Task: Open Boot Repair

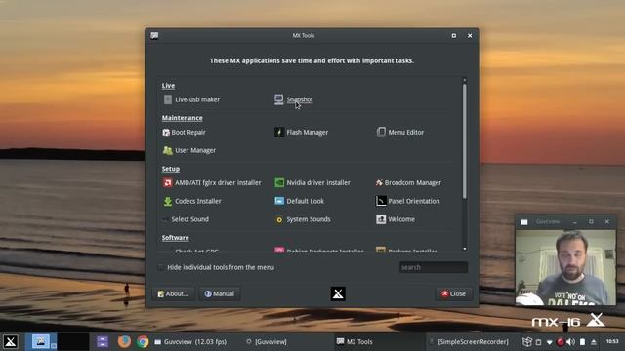Action: pyautogui.click(x=185, y=133)
